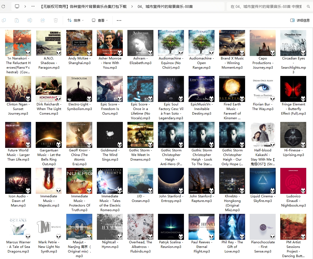The width and height of the screenshot is (313, 259).
Task: Click the Delete trash icon
Action: pos(56,20)
